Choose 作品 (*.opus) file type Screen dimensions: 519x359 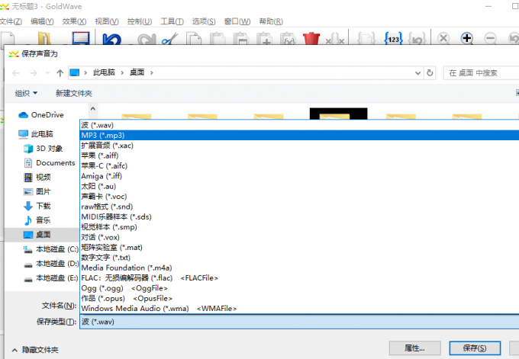299,298
